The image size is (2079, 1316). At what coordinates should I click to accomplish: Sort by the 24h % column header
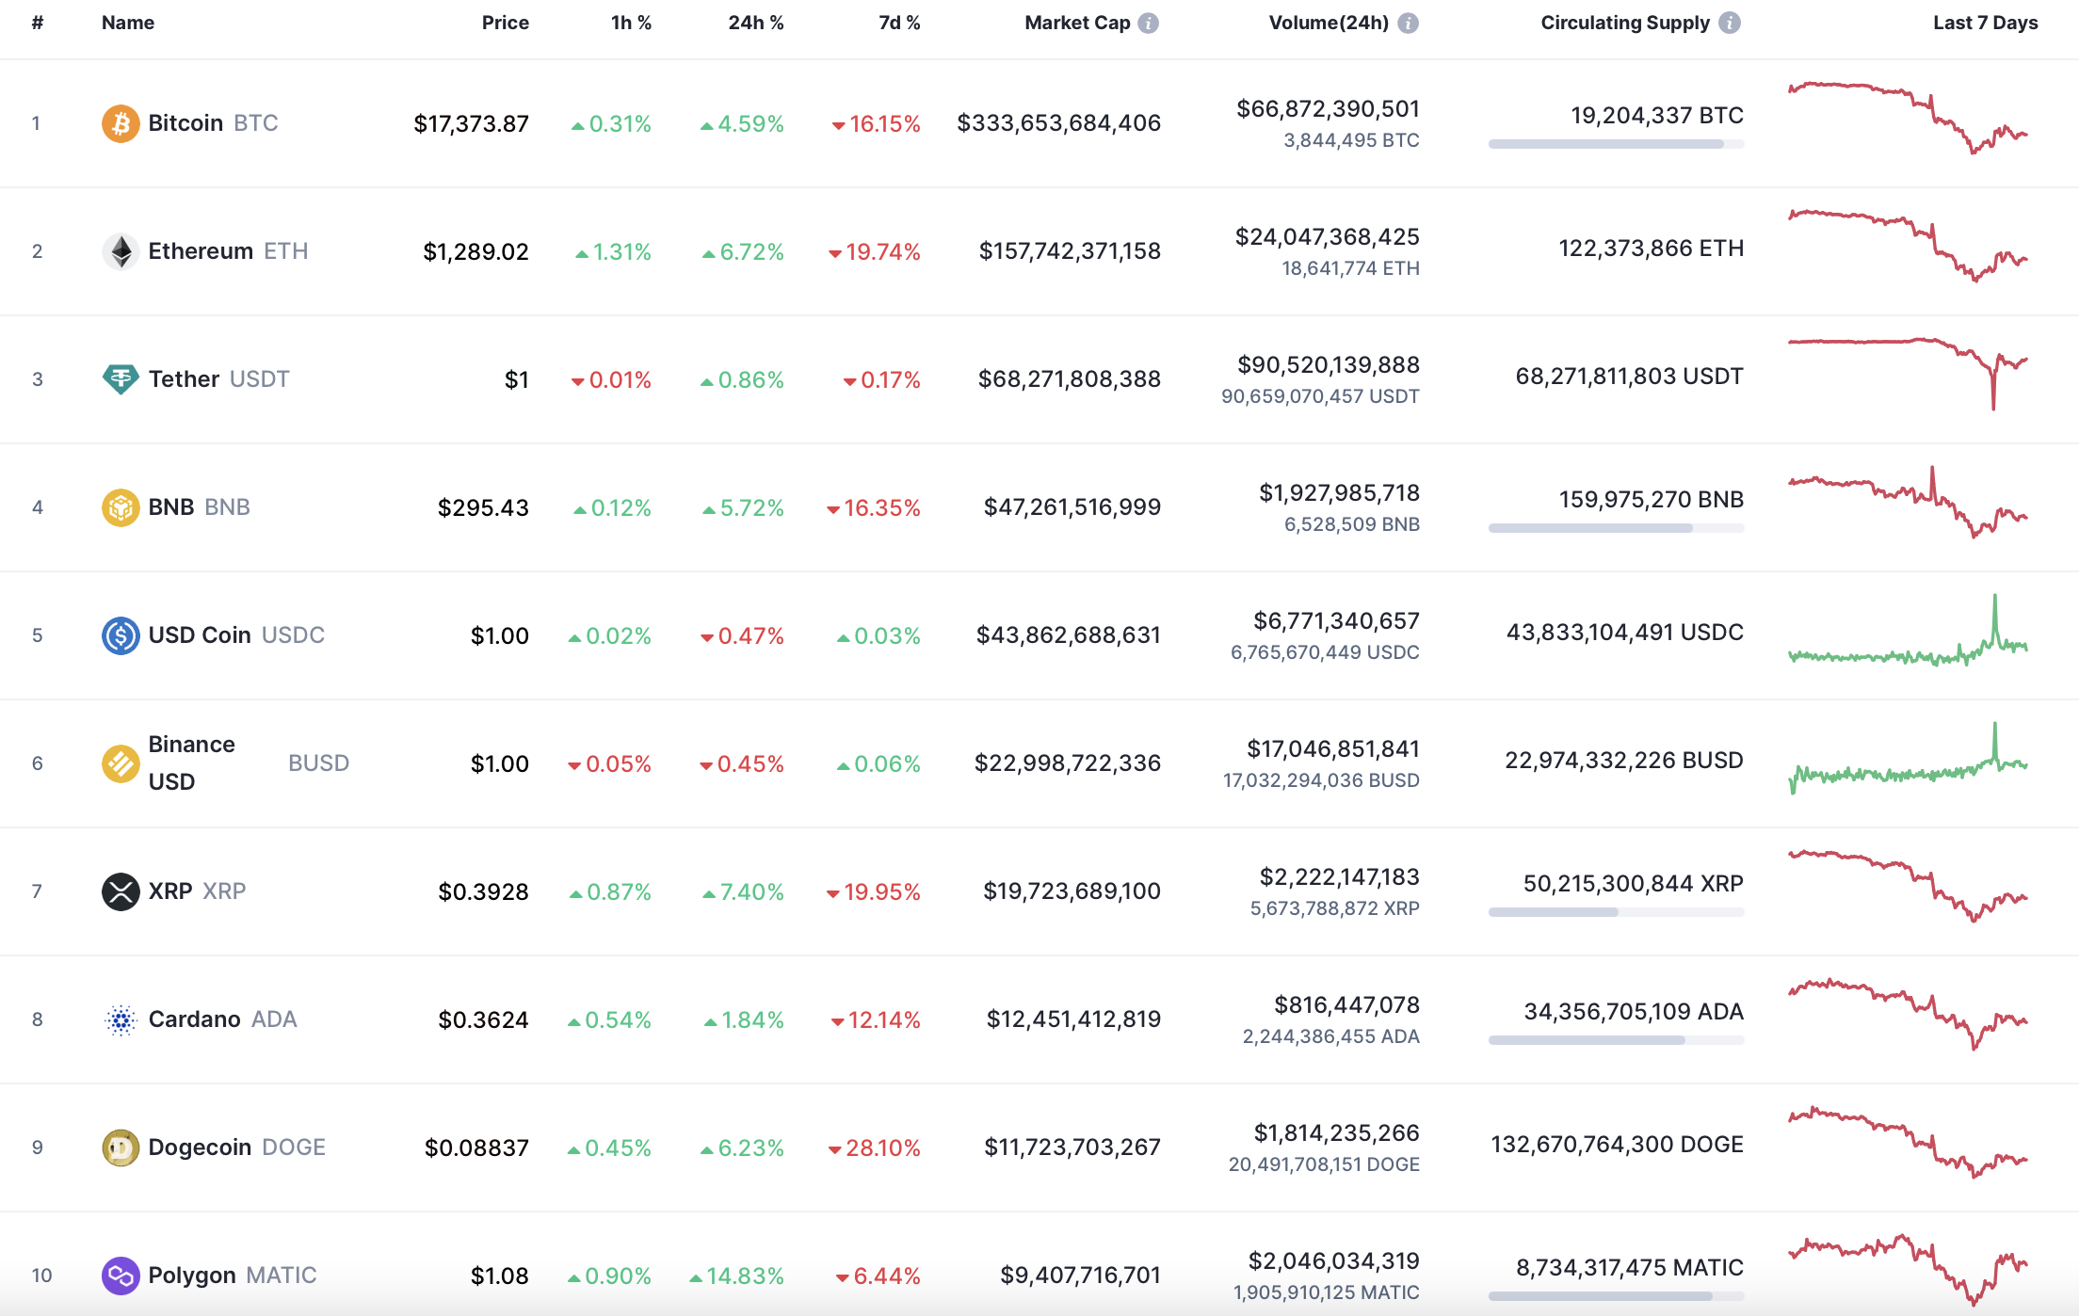pyautogui.click(x=755, y=23)
